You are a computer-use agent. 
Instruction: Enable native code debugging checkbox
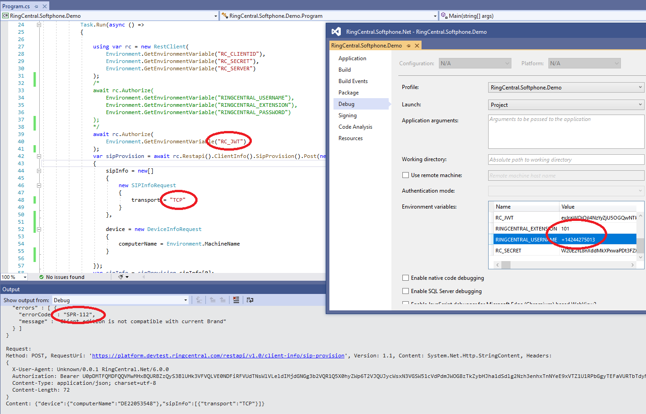(x=406, y=278)
